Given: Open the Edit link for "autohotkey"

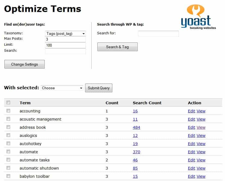Looking at the screenshot, I should pyautogui.click(x=191, y=143).
